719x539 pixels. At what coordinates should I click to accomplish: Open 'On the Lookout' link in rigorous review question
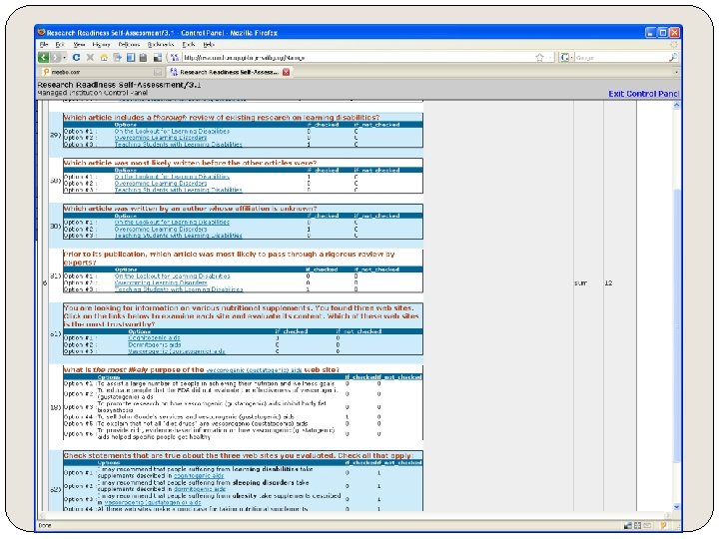173,275
